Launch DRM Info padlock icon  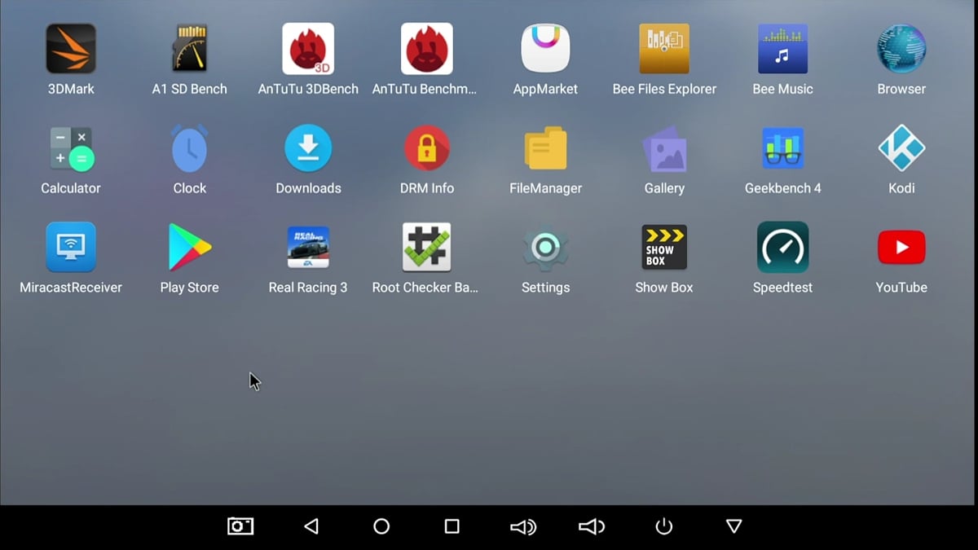point(427,148)
